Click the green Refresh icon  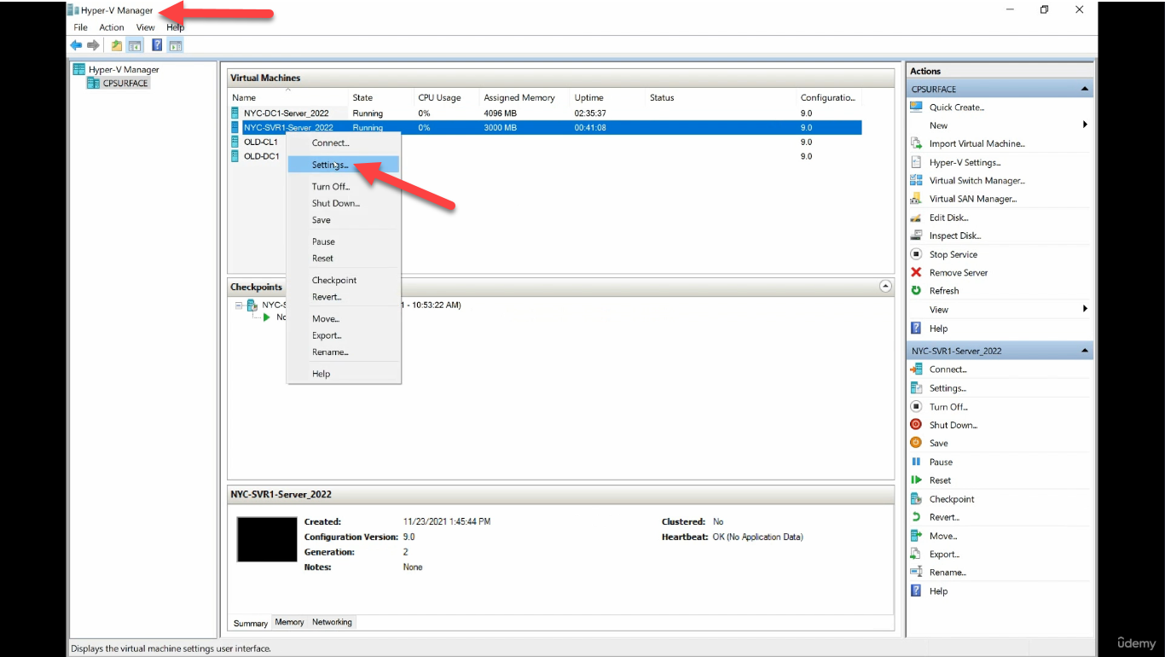[x=916, y=291]
